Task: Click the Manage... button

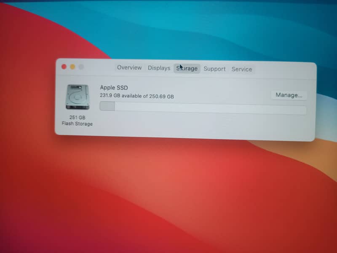Action: click(289, 95)
